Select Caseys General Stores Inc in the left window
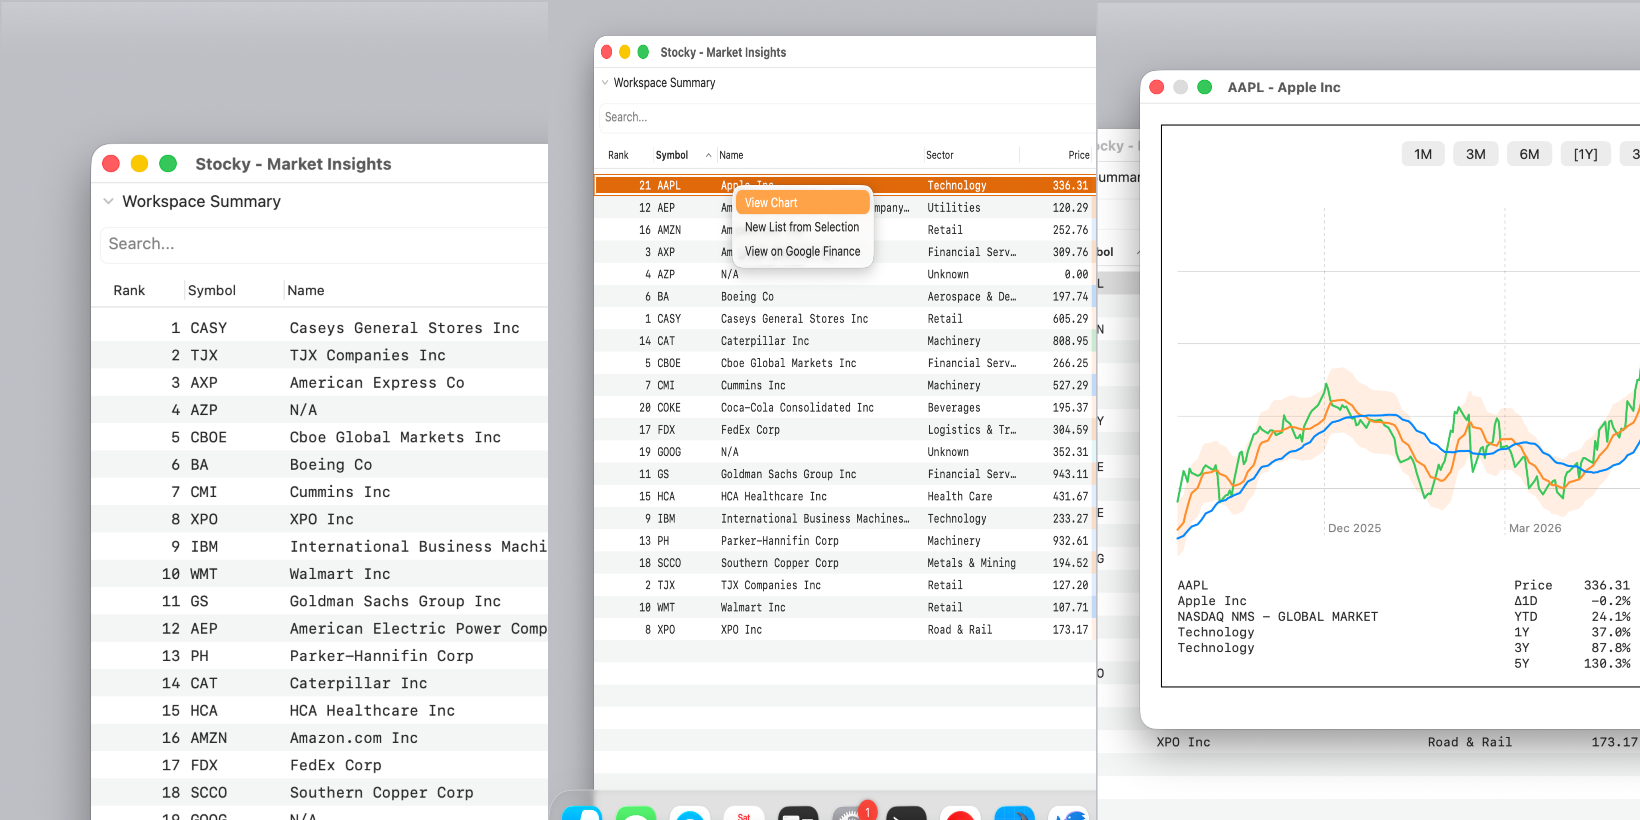Screen dimensions: 1640x820 404,328
